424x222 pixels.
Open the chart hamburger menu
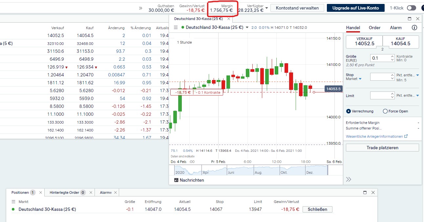(176, 28)
